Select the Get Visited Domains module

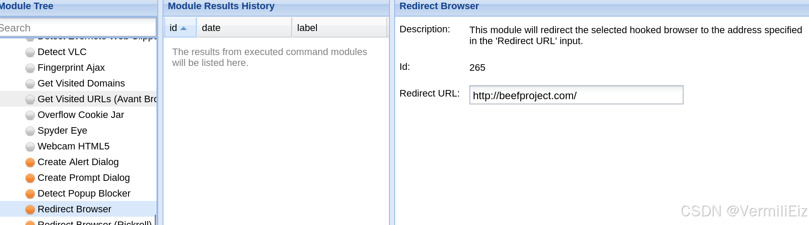point(81,83)
